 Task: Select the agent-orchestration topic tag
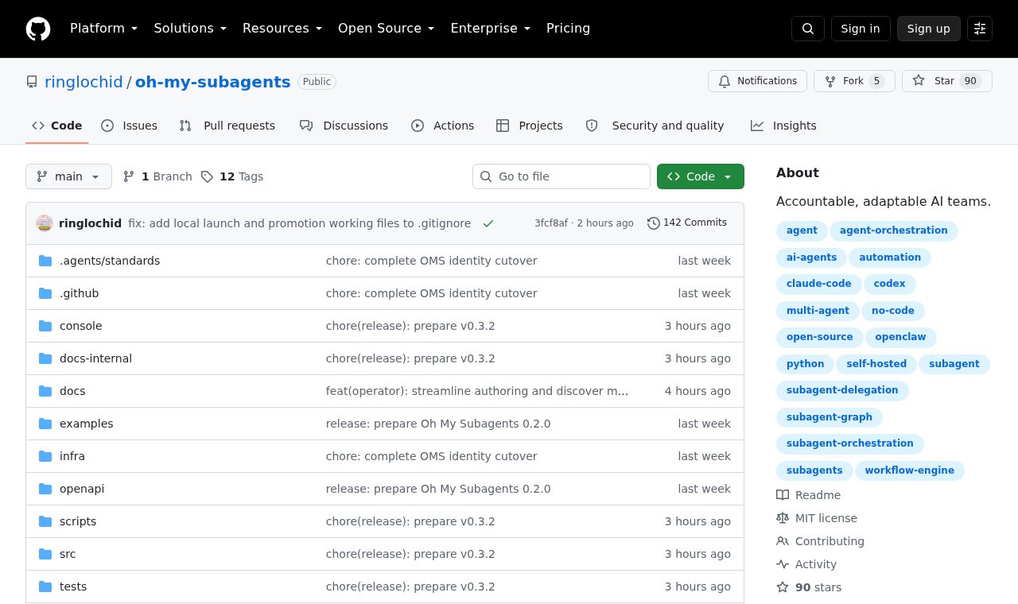point(894,230)
